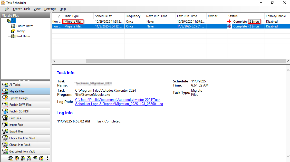This screenshot has width=290, height=162.
Task: Open the File menu
Action: coord(7,9)
